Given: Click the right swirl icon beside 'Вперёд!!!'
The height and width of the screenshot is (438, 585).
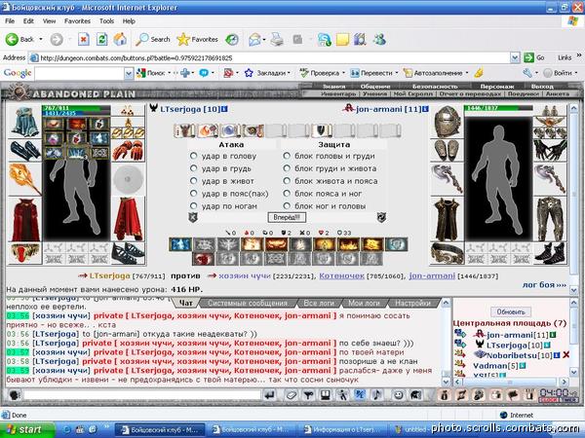Looking at the screenshot, I should (x=381, y=217).
